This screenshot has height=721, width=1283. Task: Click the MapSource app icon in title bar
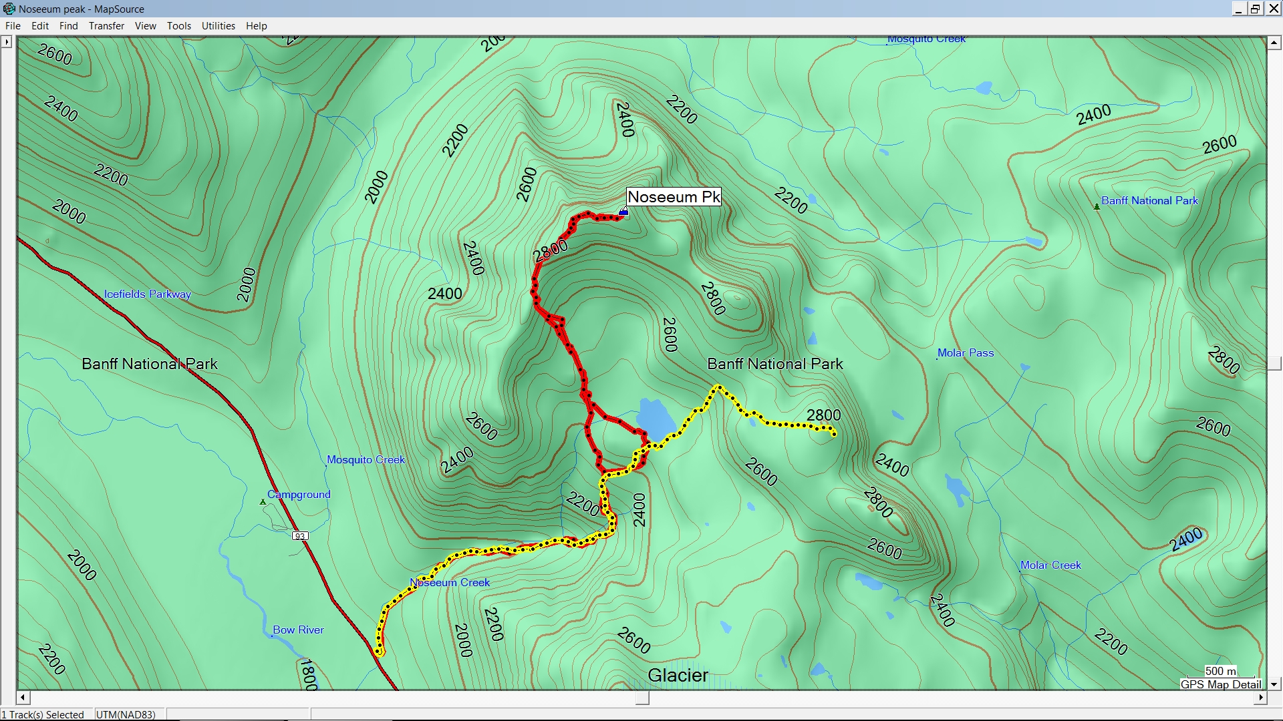[9, 9]
